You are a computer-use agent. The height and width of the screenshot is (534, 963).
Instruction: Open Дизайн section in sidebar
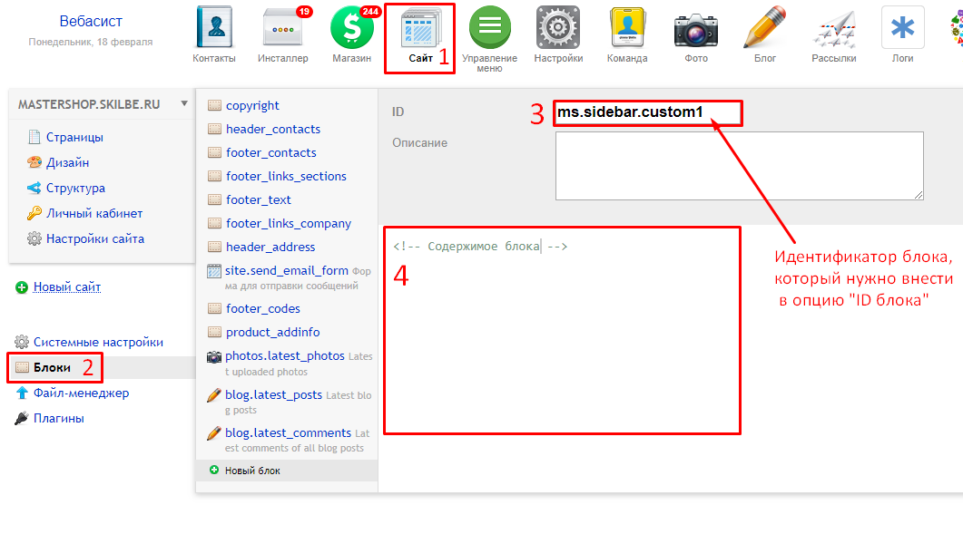coord(67,163)
